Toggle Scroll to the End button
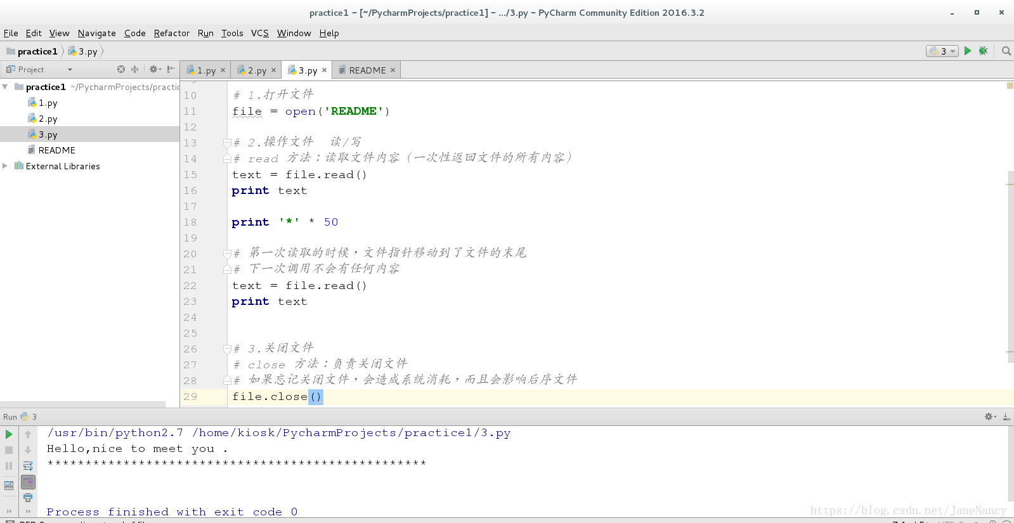This screenshot has width=1014, height=523. point(28,482)
